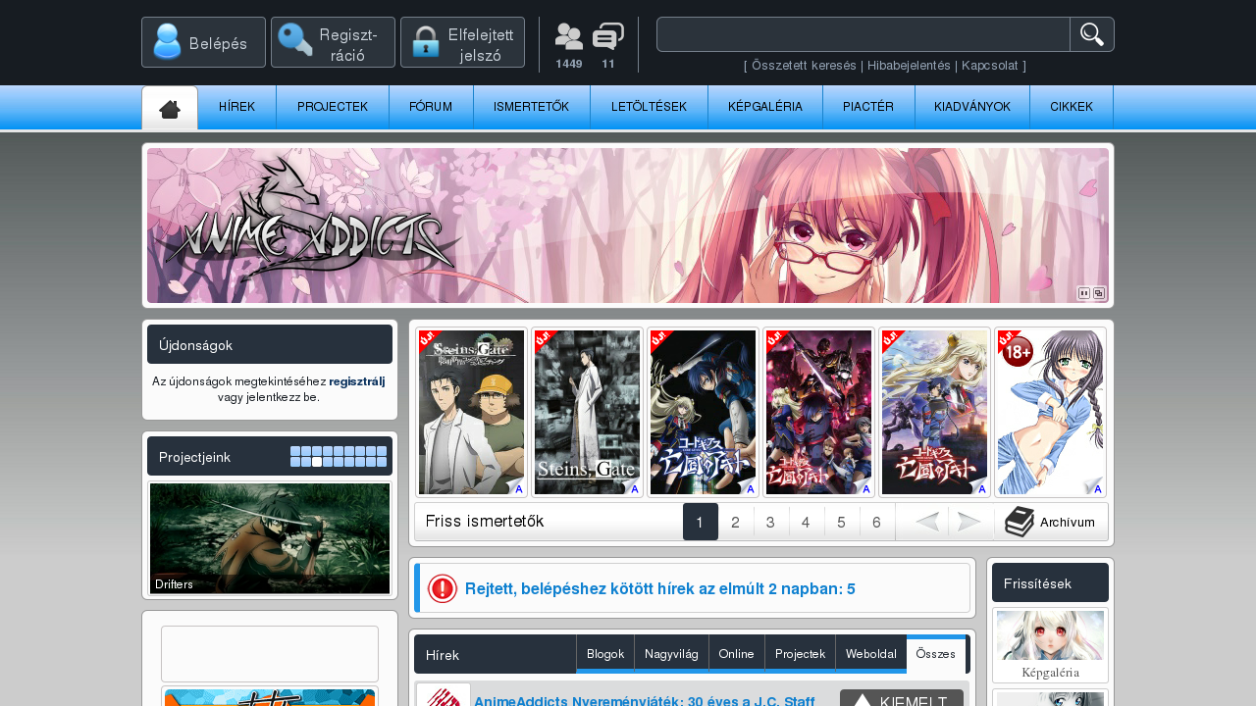Open the first Steins;Gate cover with two men
The height and width of the screenshot is (706, 1256).
click(x=471, y=412)
